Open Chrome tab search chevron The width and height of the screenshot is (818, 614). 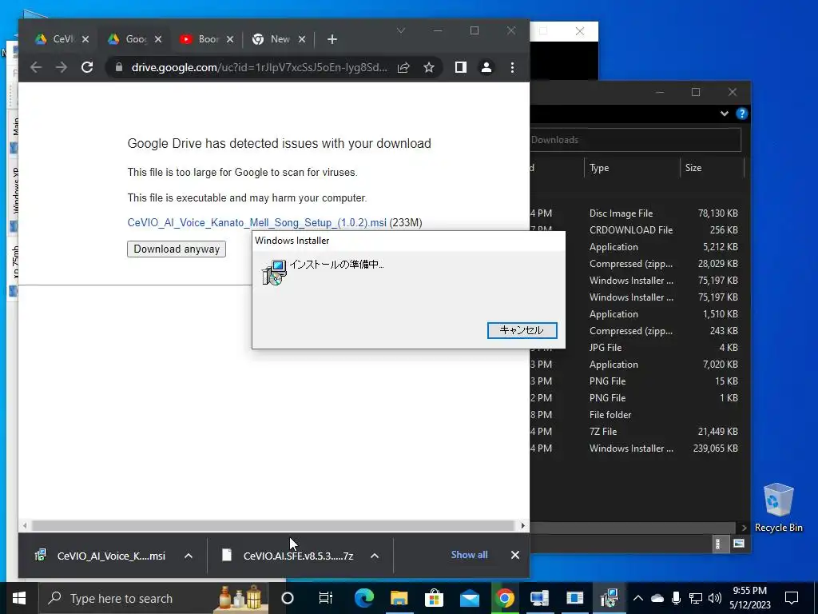(401, 31)
